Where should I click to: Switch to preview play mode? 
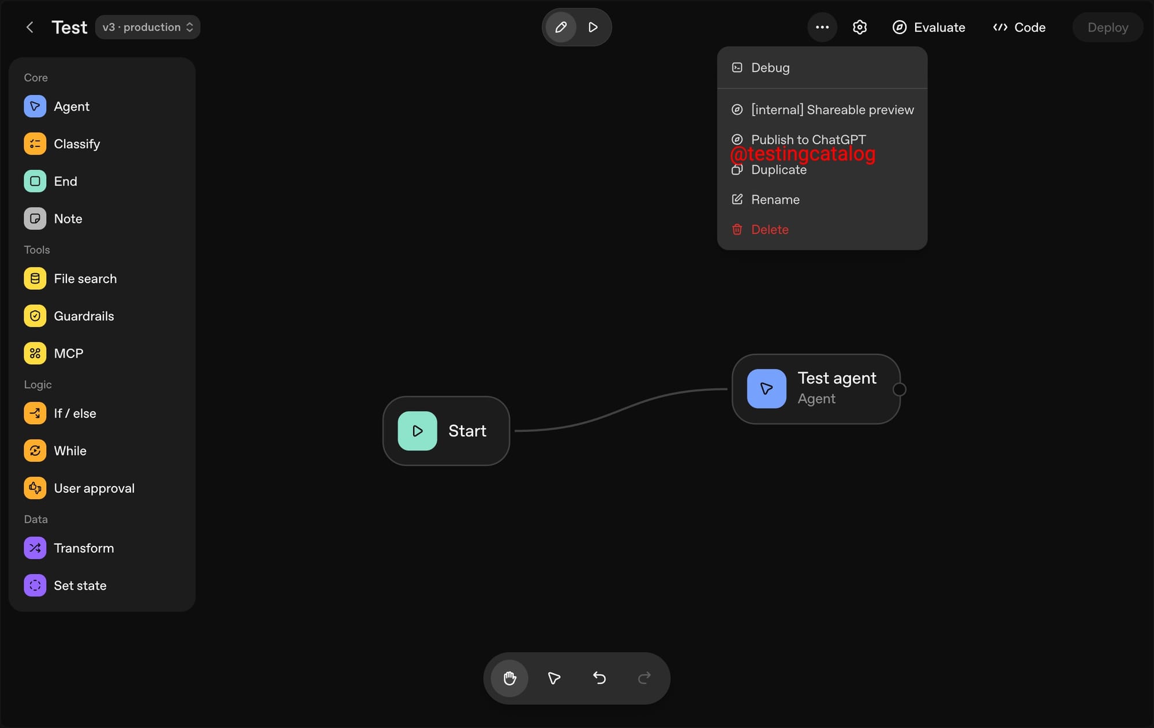coord(593,27)
